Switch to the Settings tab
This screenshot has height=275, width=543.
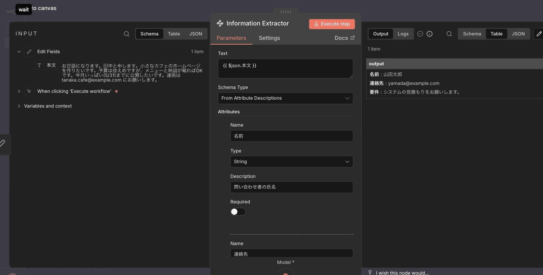point(269,38)
